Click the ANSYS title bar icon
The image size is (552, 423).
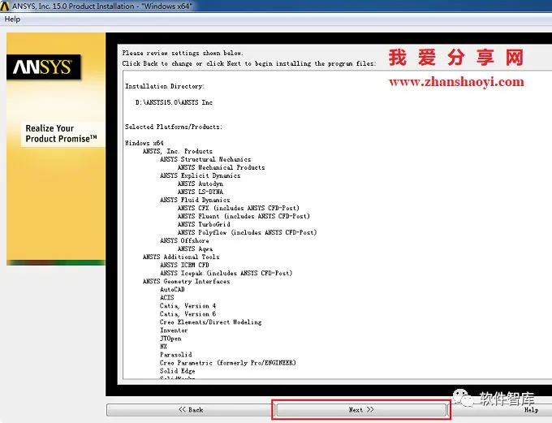point(5,6)
